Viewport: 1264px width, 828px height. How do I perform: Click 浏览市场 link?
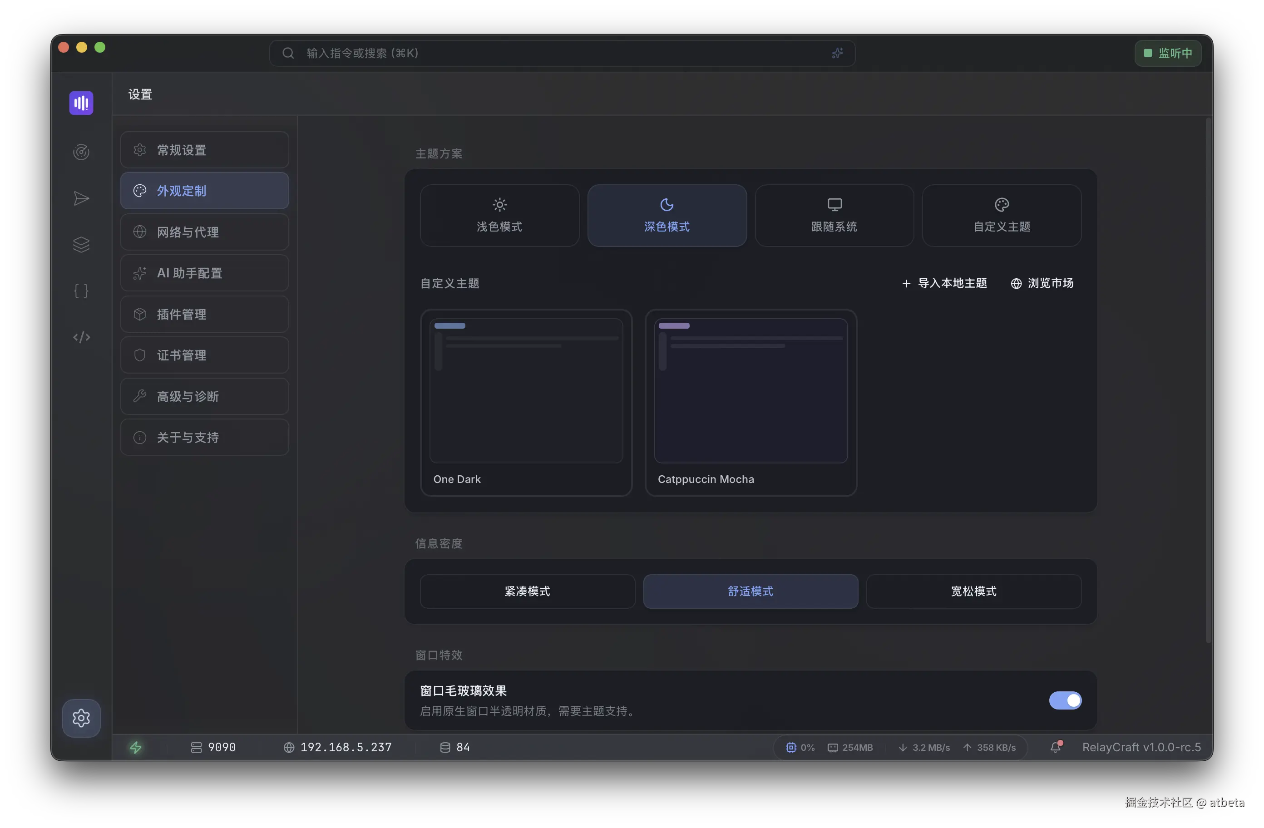[x=1042, y=283]
